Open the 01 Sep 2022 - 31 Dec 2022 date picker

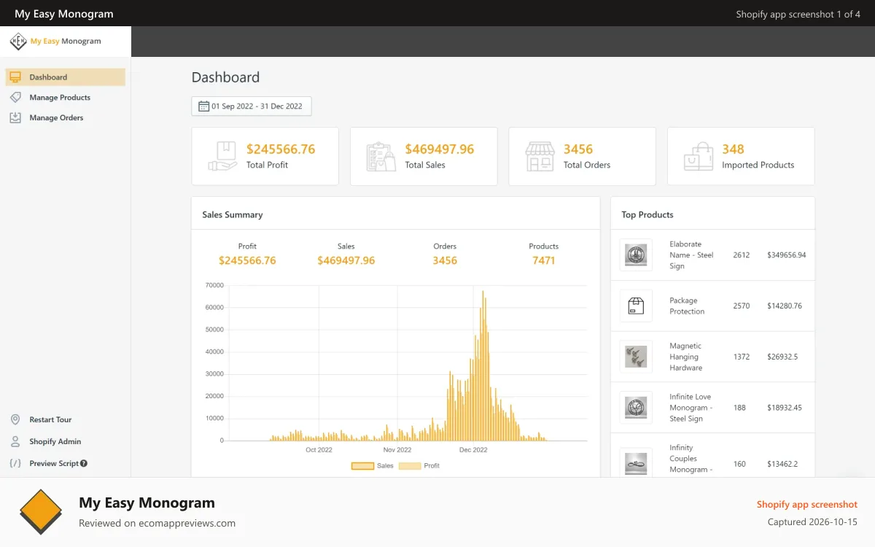click(252, 106)
